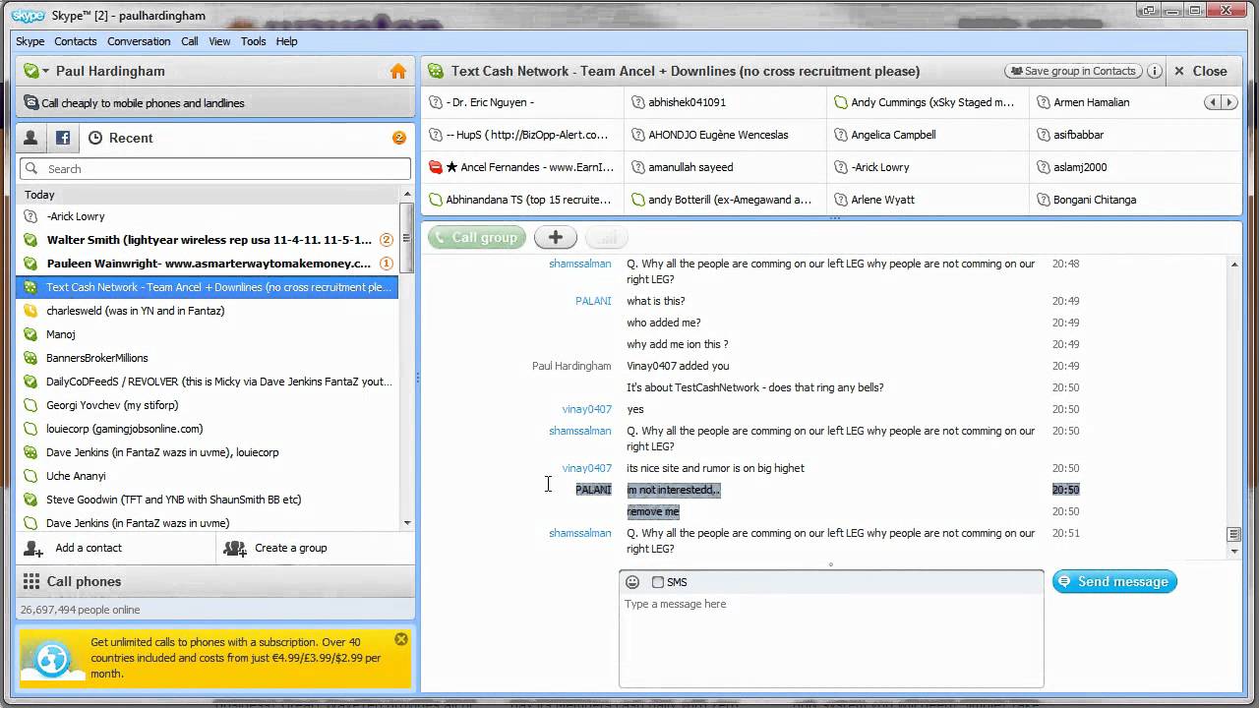Select participant Dr. Eric Nguyen

point(522,102)
